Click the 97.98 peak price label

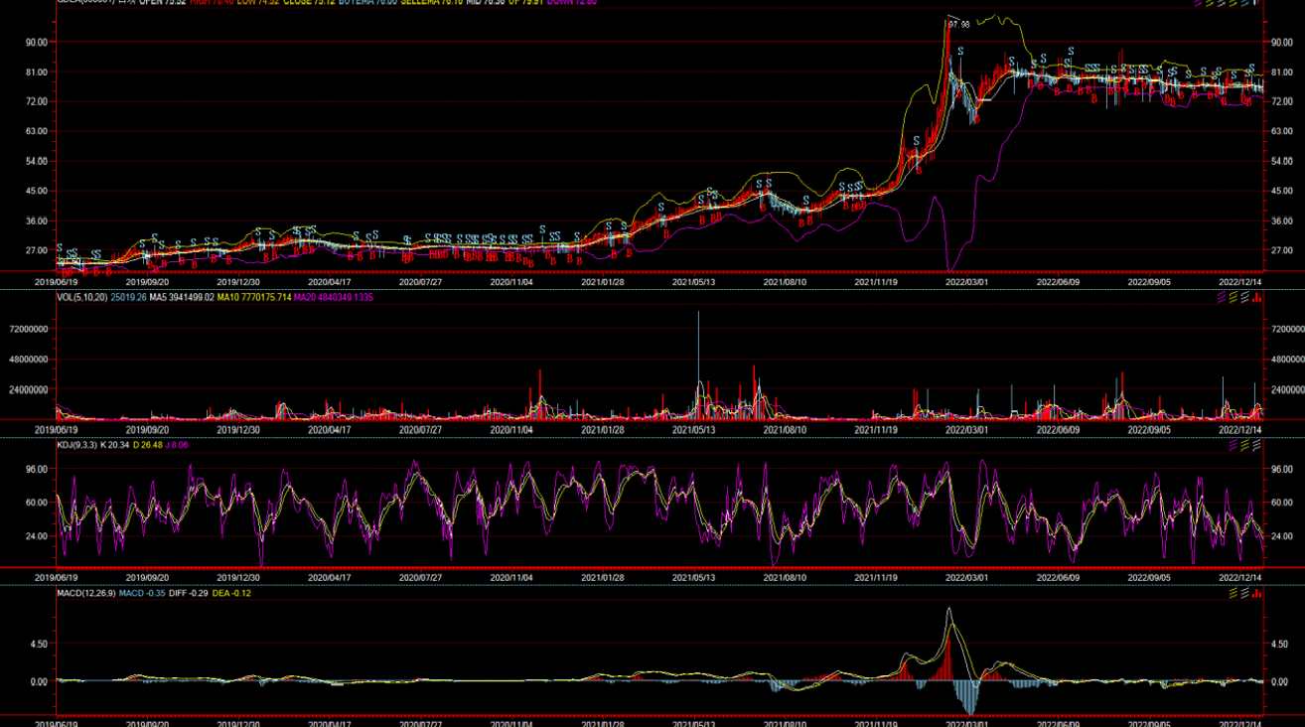click(x=957, y=24)
